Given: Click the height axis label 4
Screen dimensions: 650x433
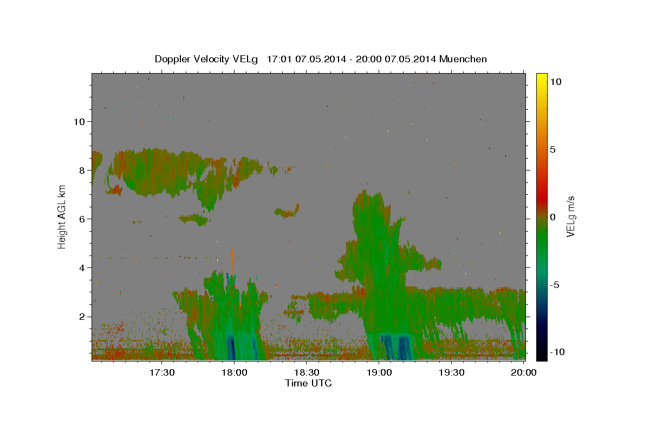Looking at the screenshot, I should pos(82,267).
